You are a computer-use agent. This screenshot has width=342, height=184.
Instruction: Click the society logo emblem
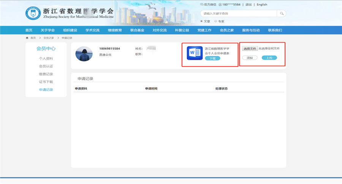coord(33,13)
